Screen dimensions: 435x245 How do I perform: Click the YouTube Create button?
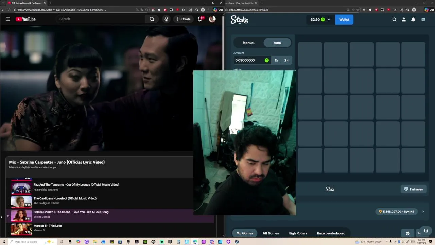183,19
